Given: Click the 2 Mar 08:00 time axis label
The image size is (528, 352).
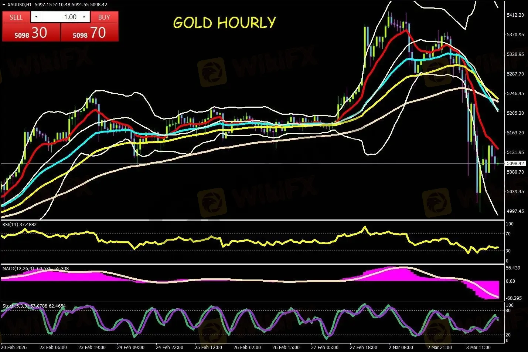Looking at the screenshot, I should pyautogui.click(x=401, y=348).
